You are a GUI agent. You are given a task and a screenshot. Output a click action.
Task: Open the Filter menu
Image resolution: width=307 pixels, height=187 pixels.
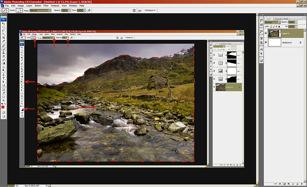pos(46,6)
